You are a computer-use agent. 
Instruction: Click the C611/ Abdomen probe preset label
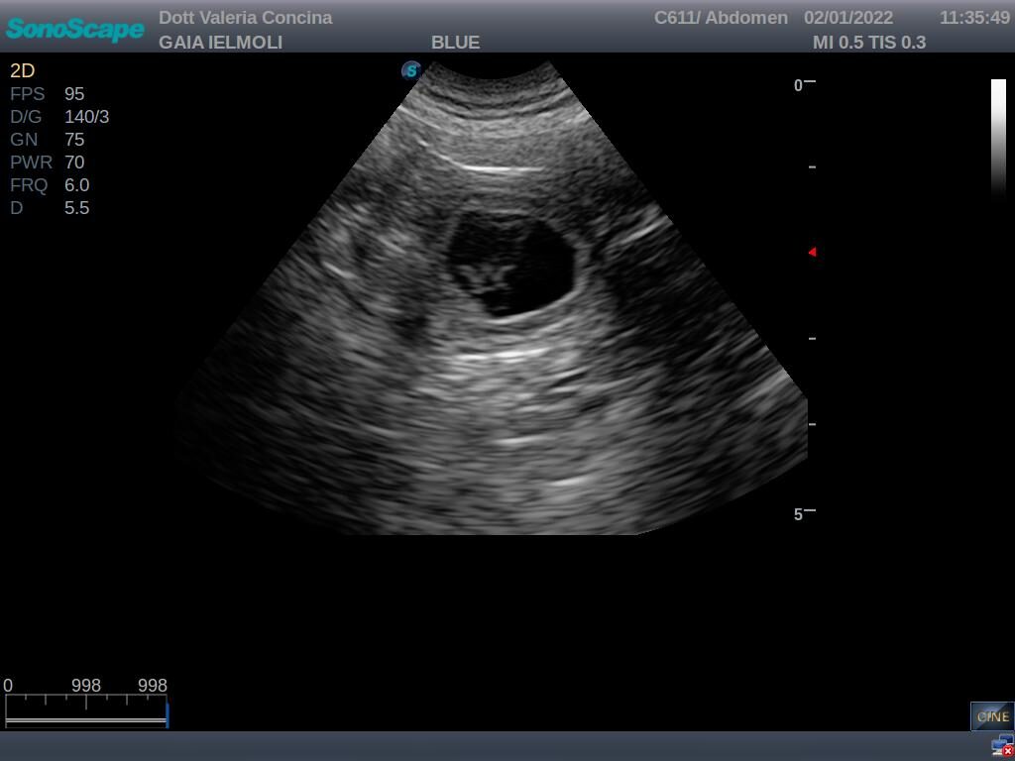(721, 18)
